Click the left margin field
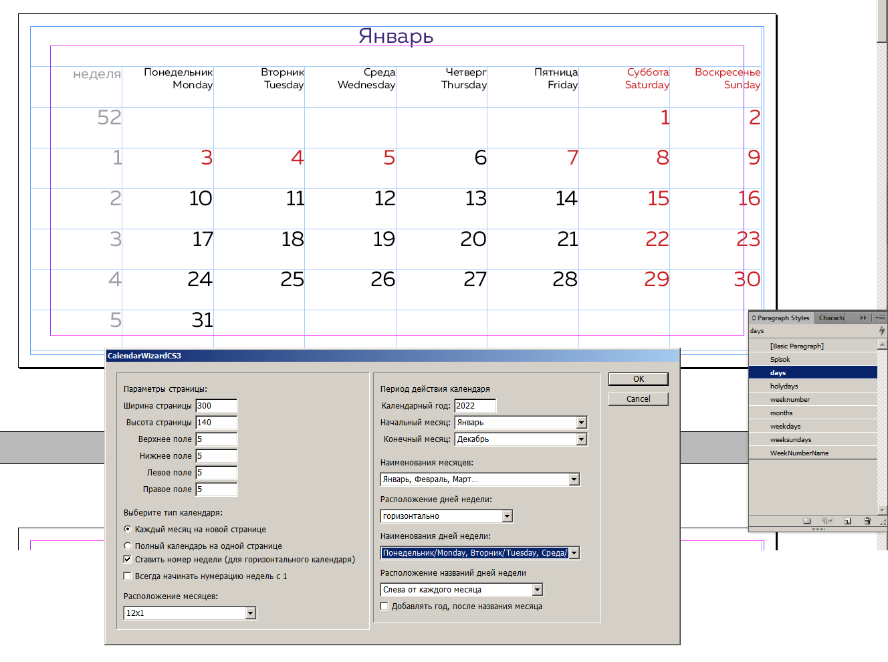888x662 pixels. pos(217,473)
